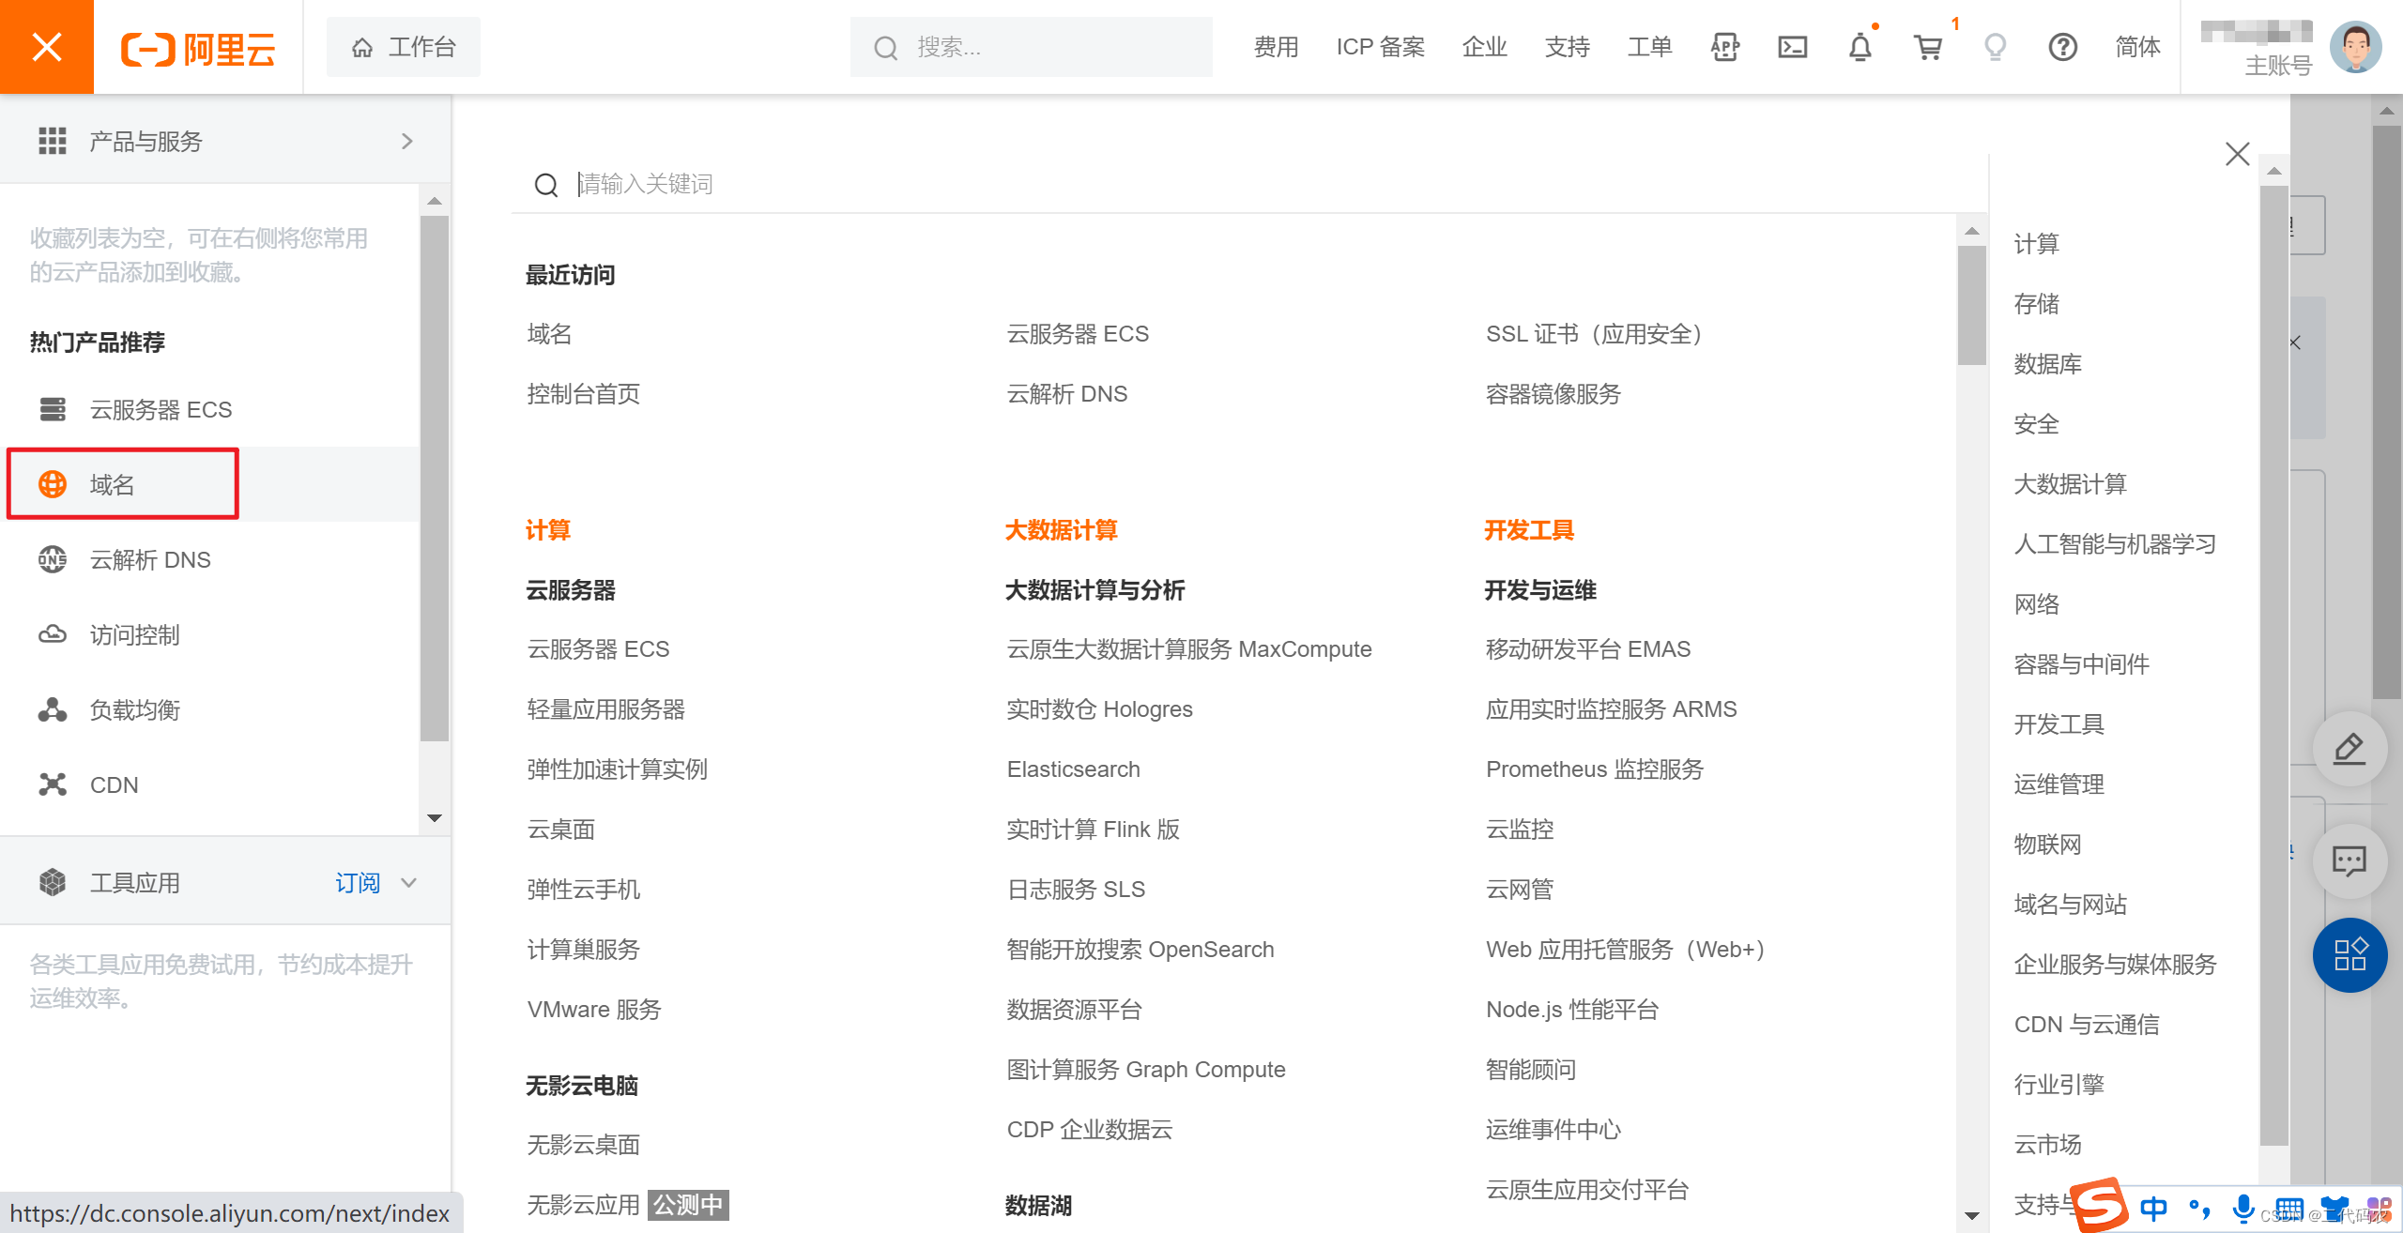Open 云原生大数据计算服务 MaxCompute link
The height and width of the screenshot is (1233, 2403).
point(1188,649)
